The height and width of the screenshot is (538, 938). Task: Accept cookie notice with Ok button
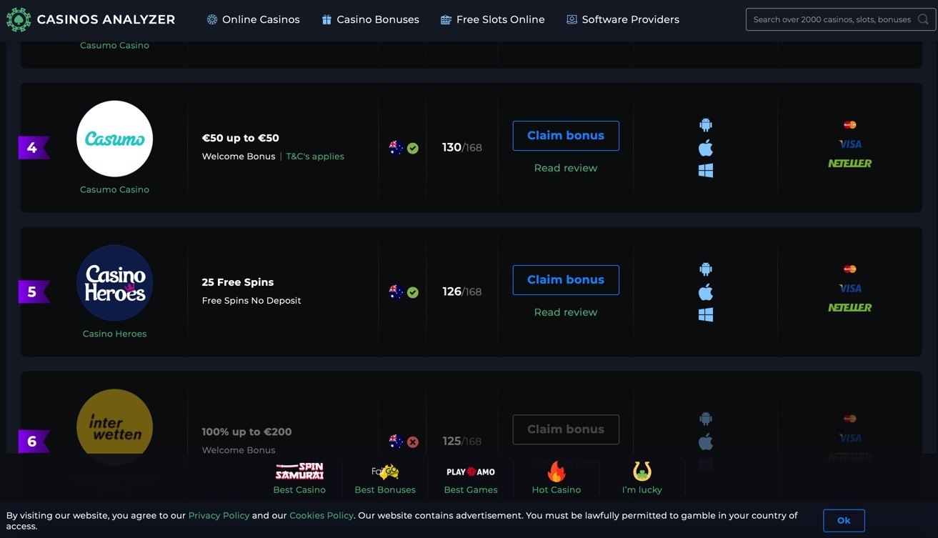(x=844, y=520)
